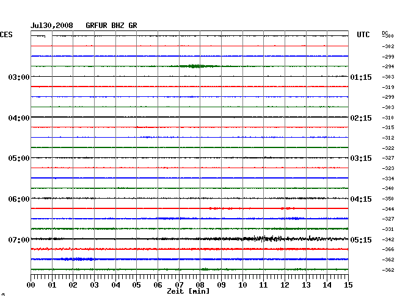Click the "07" minute axis label
This screenshot has height=301, width=397.
point(179,285)
